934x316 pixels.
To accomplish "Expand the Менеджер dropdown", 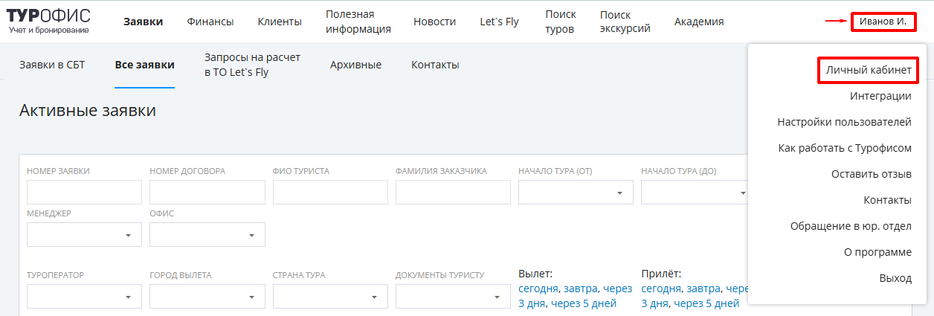I will (x=84, y=234).
